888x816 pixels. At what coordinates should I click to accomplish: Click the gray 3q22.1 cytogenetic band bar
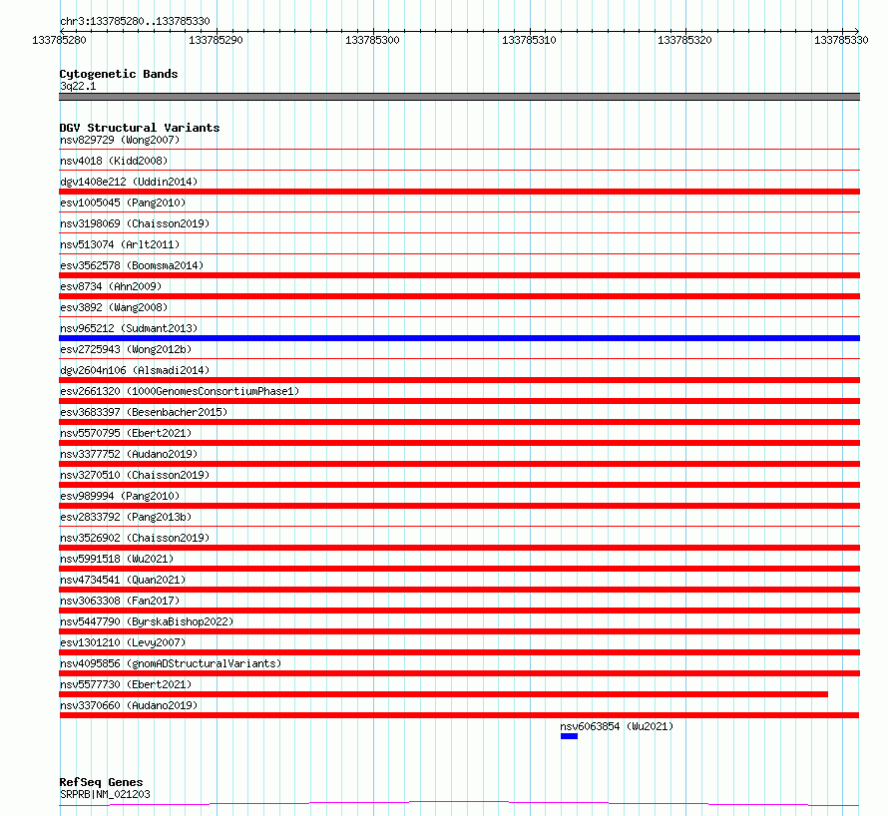459,97
